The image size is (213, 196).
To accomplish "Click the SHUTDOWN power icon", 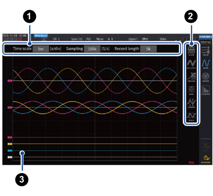I will [x=206, y=159].
